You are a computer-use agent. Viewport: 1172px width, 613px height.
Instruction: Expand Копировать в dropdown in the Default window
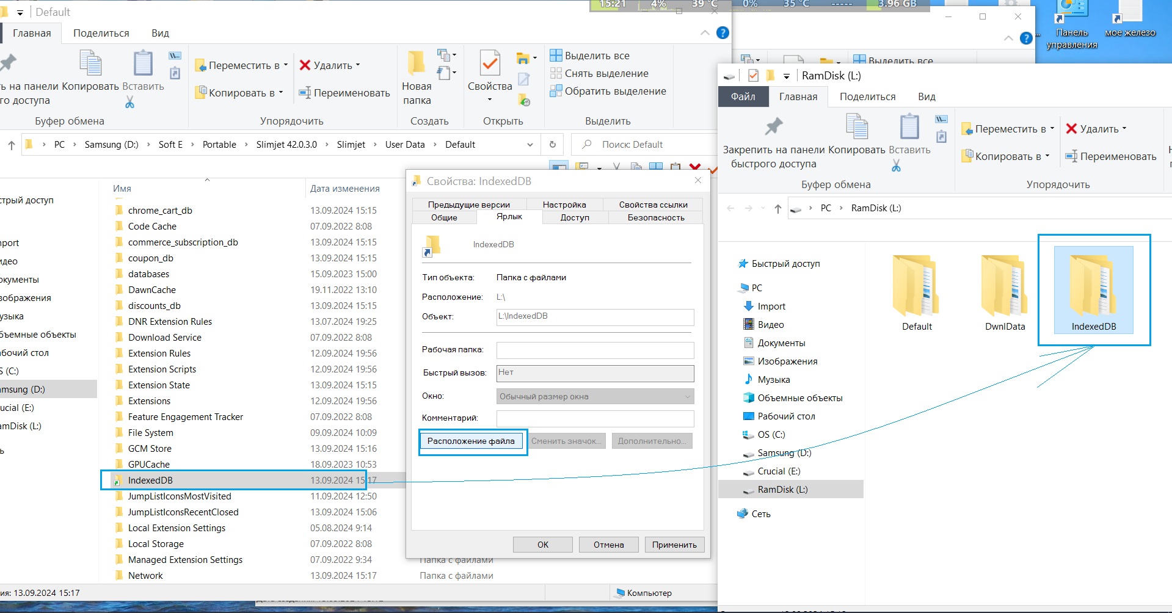[281, 92]
